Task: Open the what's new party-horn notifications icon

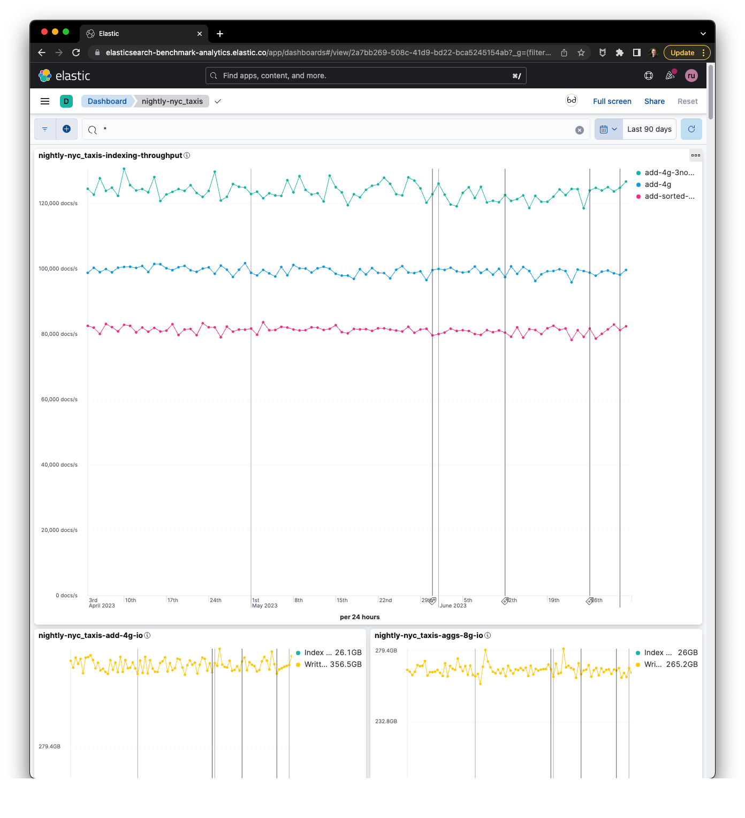Action: [669, 76]
